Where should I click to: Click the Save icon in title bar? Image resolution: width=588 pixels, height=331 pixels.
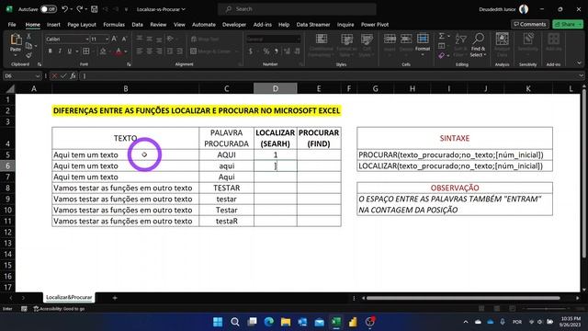point(95,9)
